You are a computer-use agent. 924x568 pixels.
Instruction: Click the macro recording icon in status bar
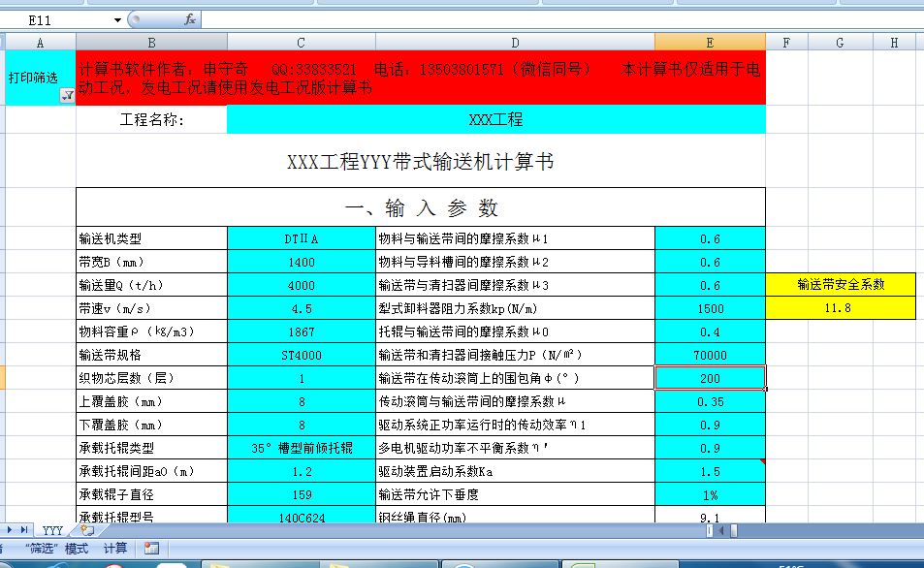pyautogui.click(x=151, y=549)
